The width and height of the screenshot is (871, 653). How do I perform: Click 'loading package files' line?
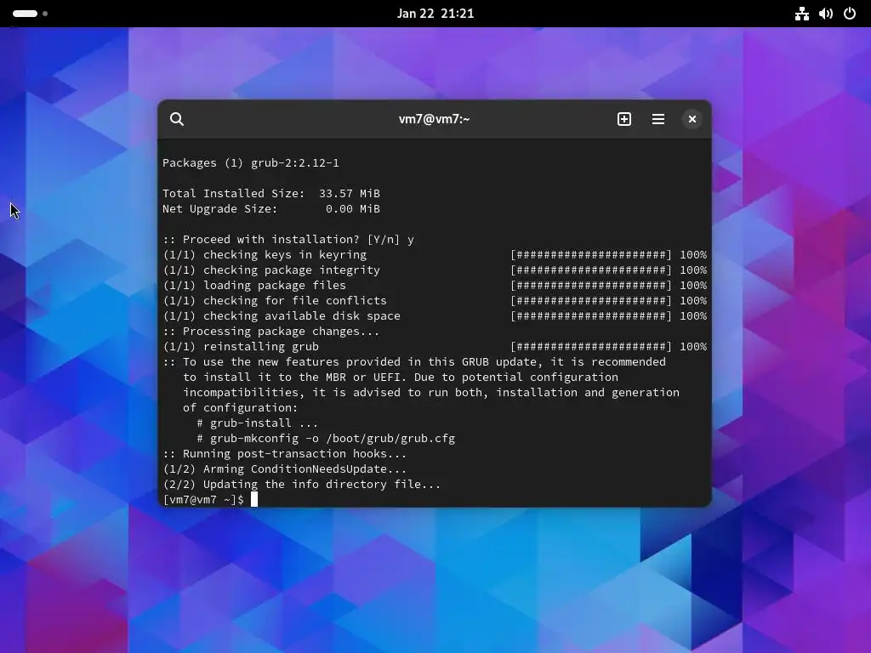click(x=254, y=286)
